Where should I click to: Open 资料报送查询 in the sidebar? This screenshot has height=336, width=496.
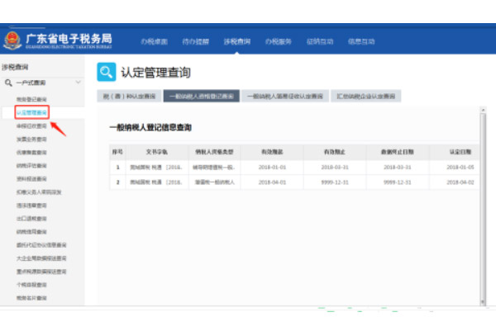tap(31, 179)
